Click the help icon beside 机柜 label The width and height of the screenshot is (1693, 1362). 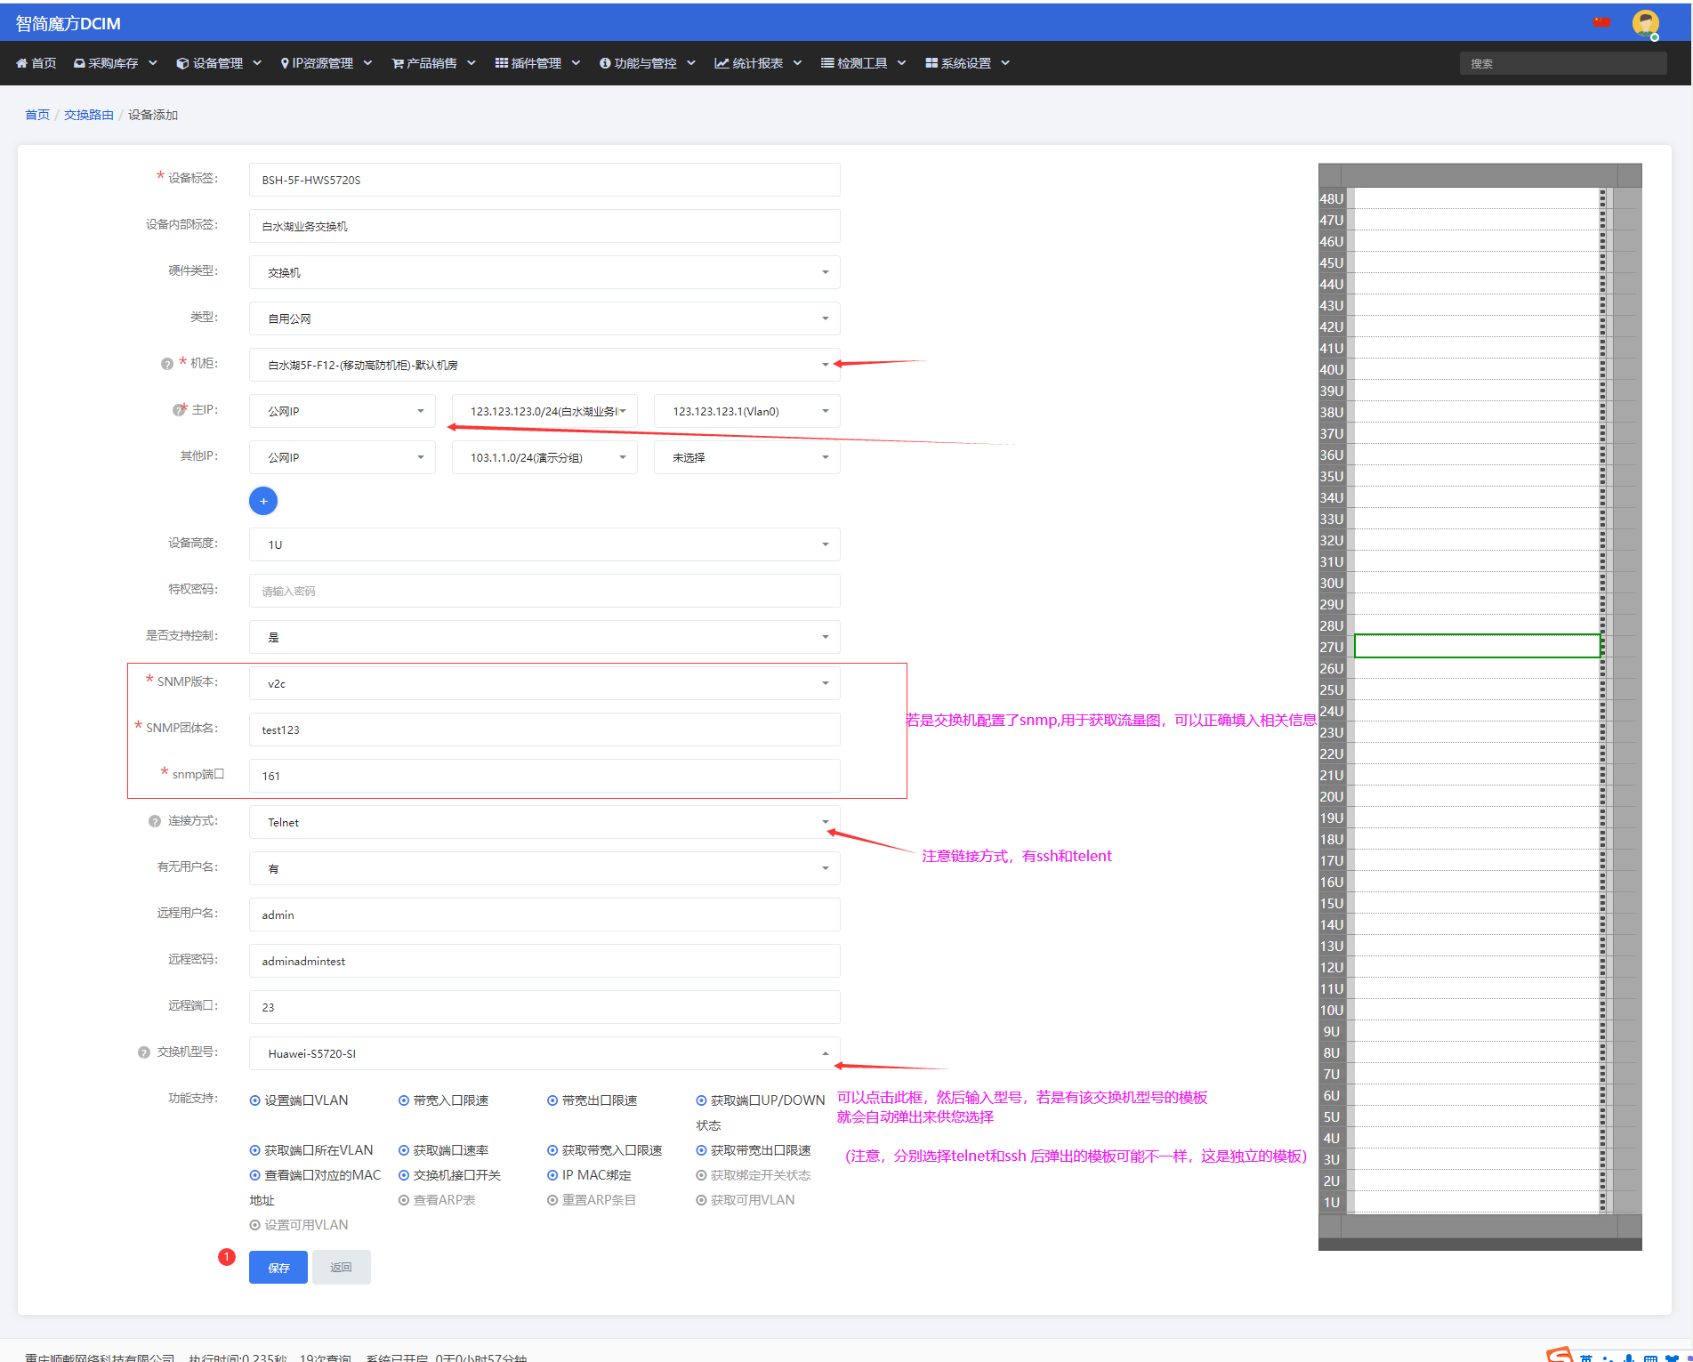coord(166,364)
